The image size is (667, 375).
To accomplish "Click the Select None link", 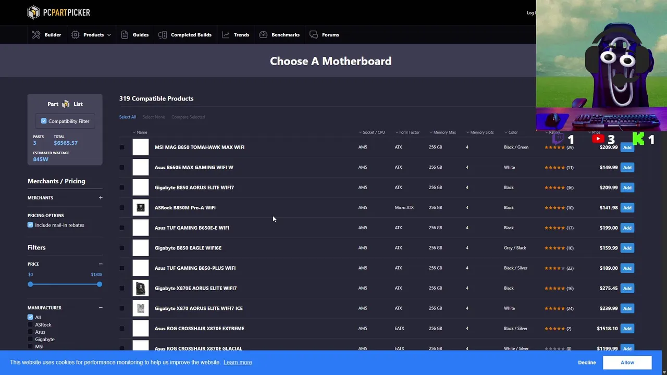I will 154,117.
